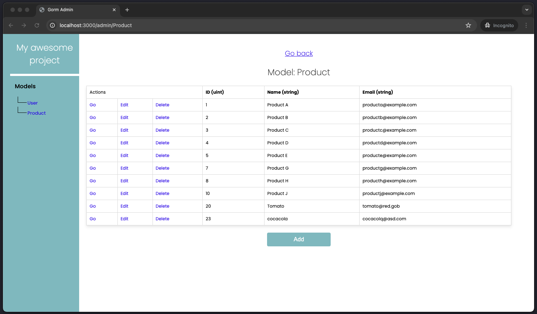Image resolution: width=537 pixels, height=314 pixels.
Task: Click Delete for Product A row
Action: tap(163, 105)
